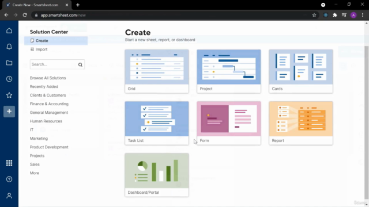
Task: Click the Solution Center plus icon
Action: point(9,111)
